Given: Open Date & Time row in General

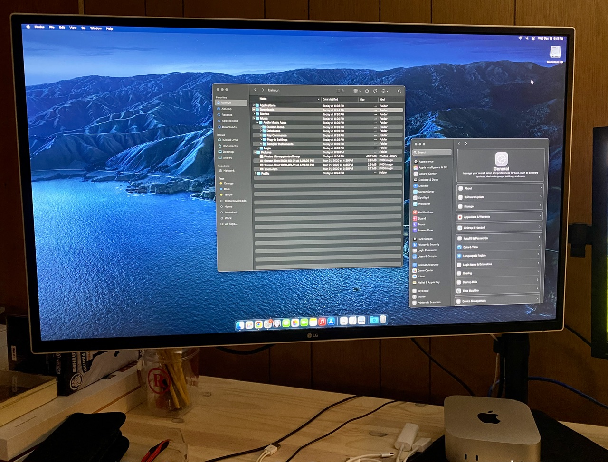Looking at the screenshot, I should tap(499, 247).
